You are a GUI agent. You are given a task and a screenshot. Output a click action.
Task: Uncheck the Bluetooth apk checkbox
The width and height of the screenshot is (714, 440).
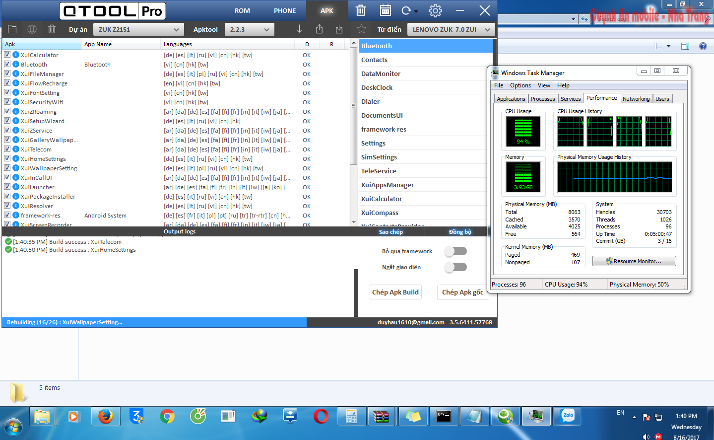click(x=7, y=64)
